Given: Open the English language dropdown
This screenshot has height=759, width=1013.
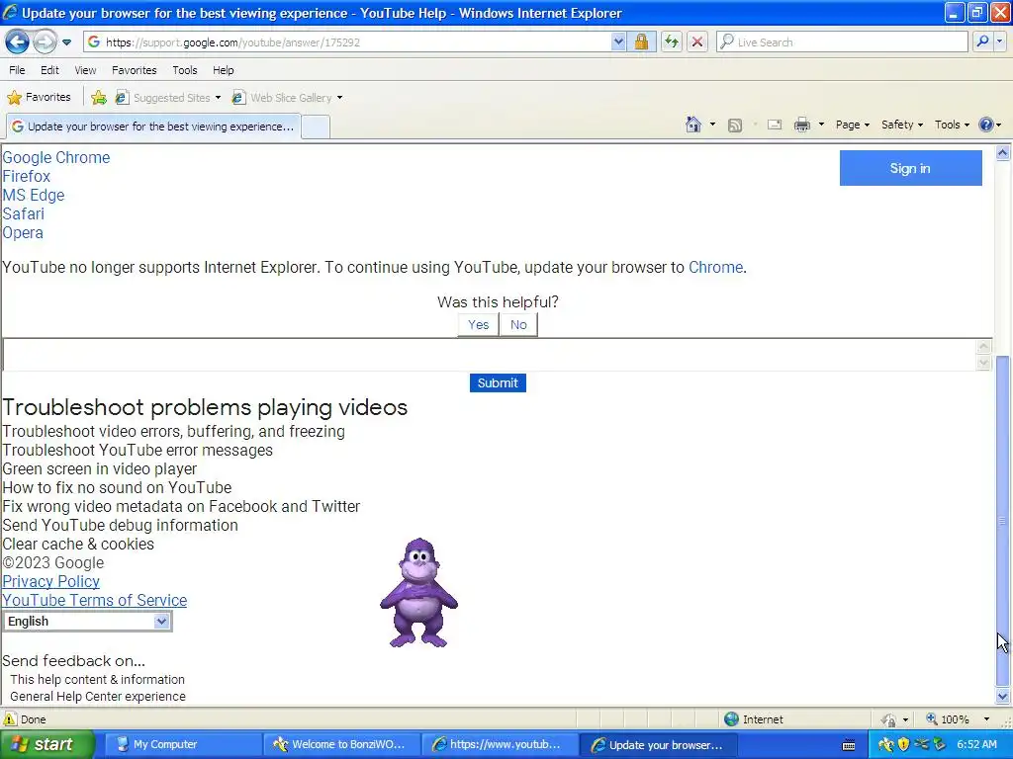Looking at the screenshot, I should (x=87, y=621).
